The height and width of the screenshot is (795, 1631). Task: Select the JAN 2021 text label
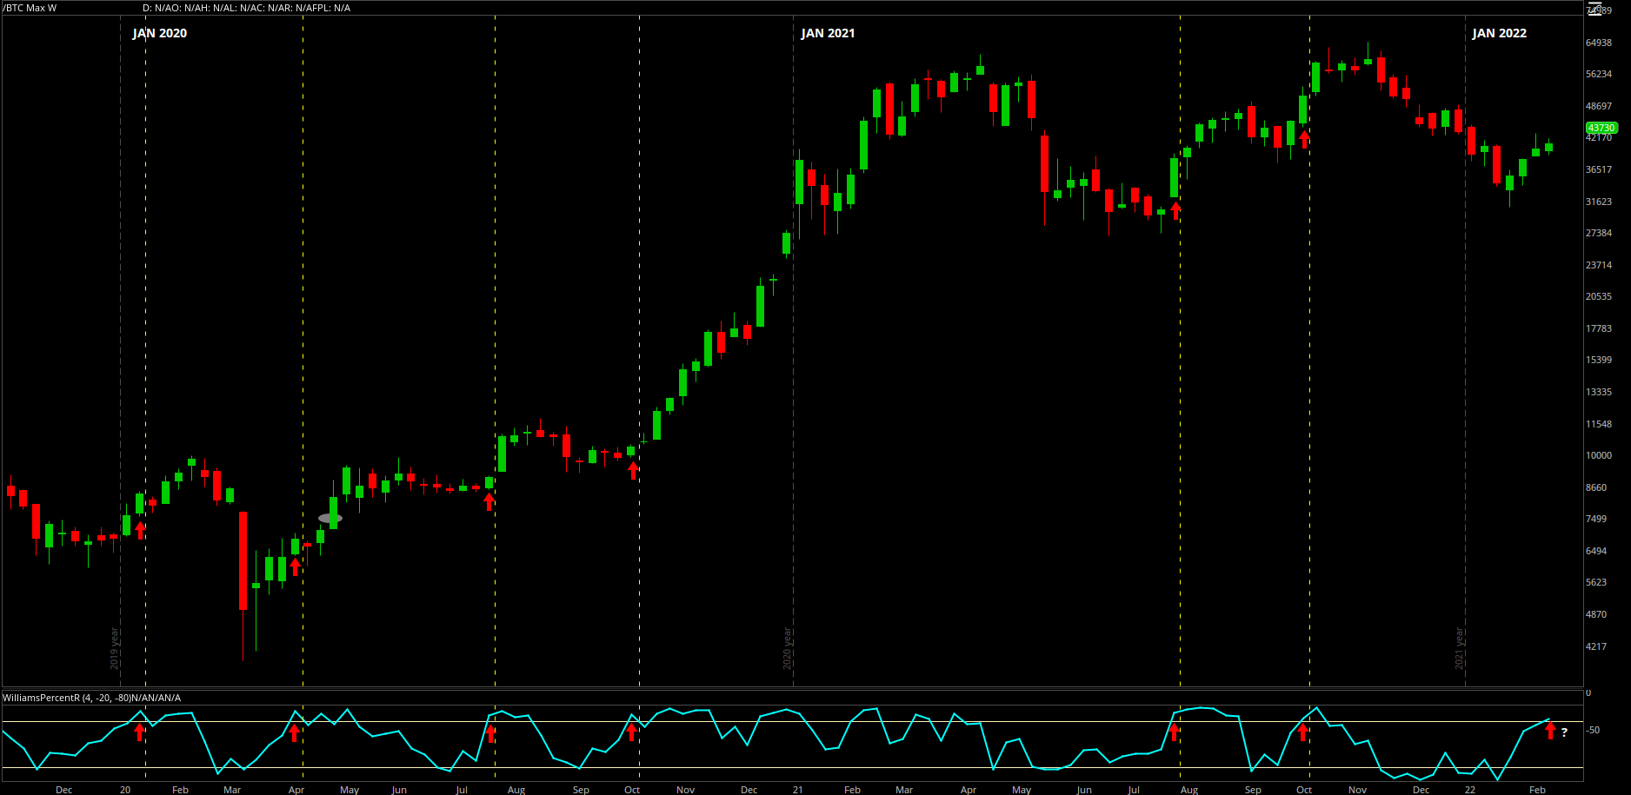[x=828, y=33]
